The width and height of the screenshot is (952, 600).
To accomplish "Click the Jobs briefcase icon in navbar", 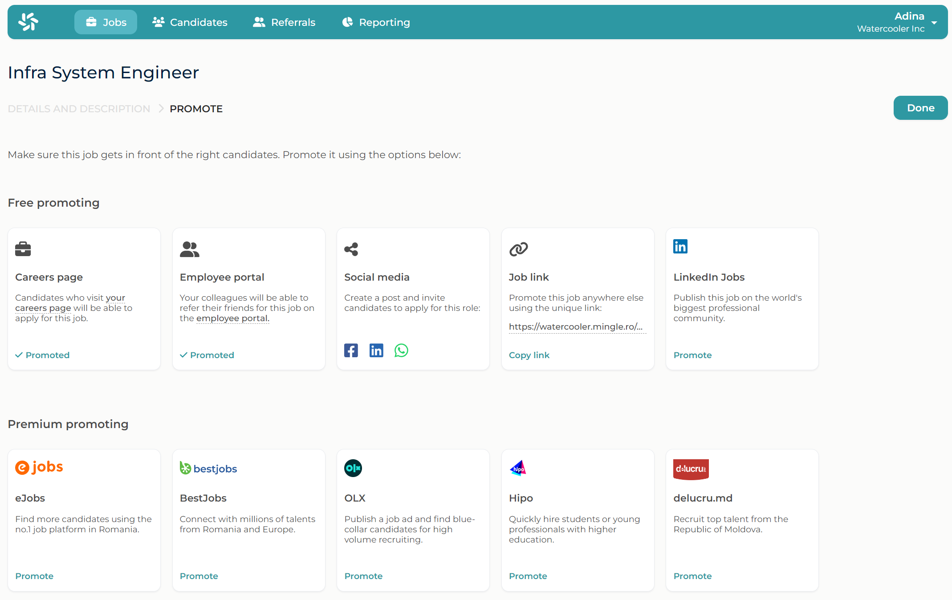I will coord(91,22).
